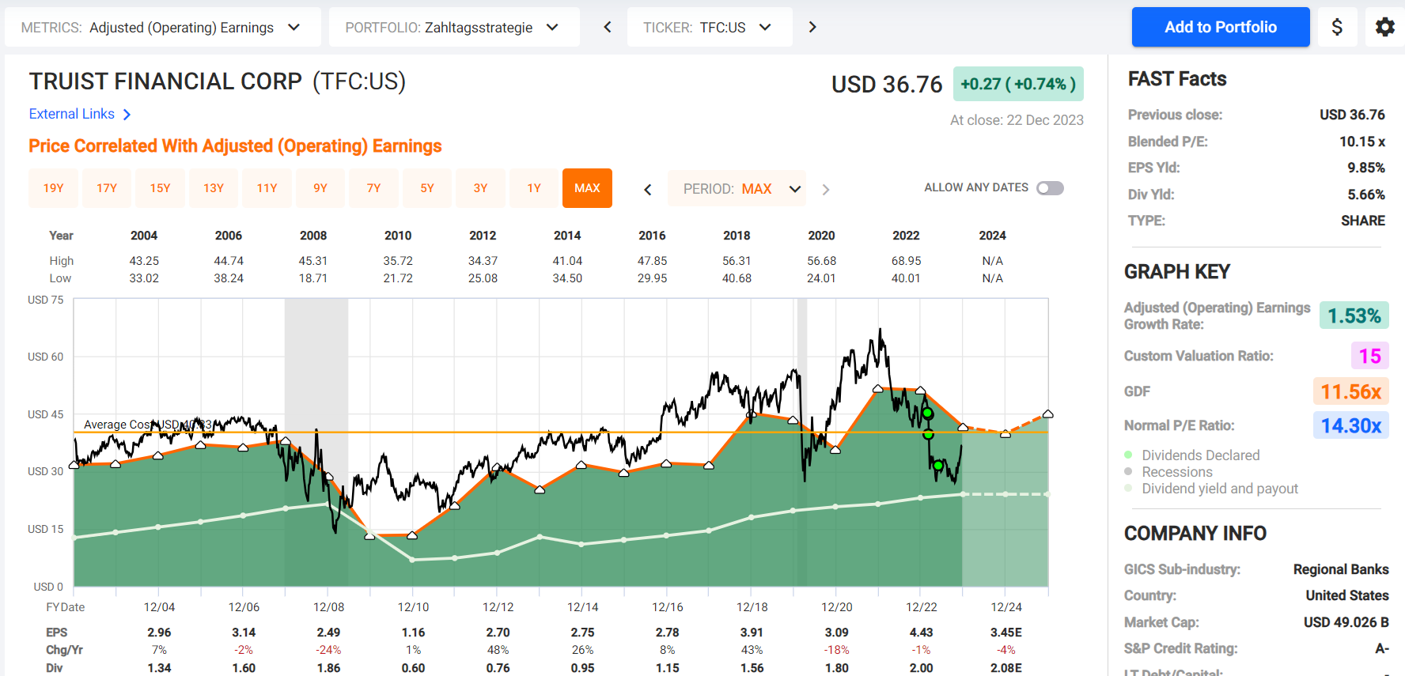Toggle Recessions legend item

(1168, 472)
